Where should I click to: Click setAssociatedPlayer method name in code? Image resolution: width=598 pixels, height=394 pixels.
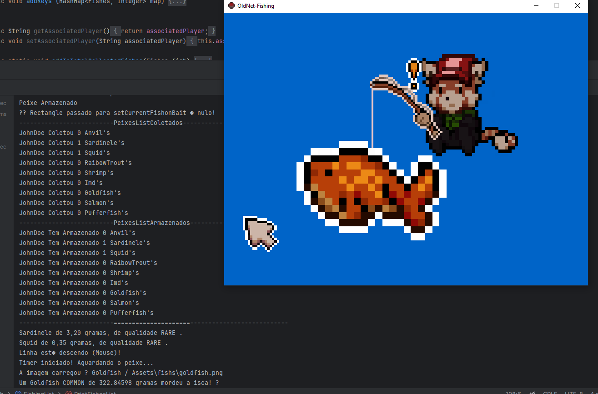click(61, 41)
